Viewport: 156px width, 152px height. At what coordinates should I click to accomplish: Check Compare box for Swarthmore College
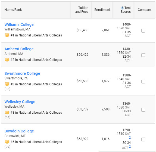tap(143, 82)
